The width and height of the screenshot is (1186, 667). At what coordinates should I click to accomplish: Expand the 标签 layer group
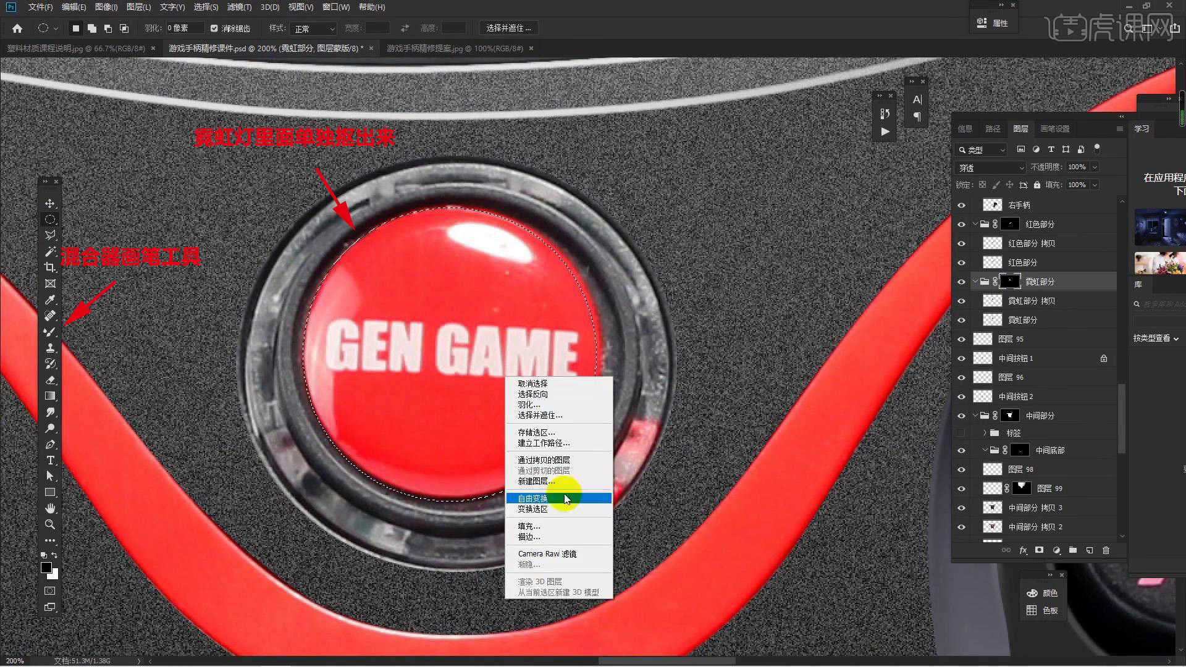point(985,433)
